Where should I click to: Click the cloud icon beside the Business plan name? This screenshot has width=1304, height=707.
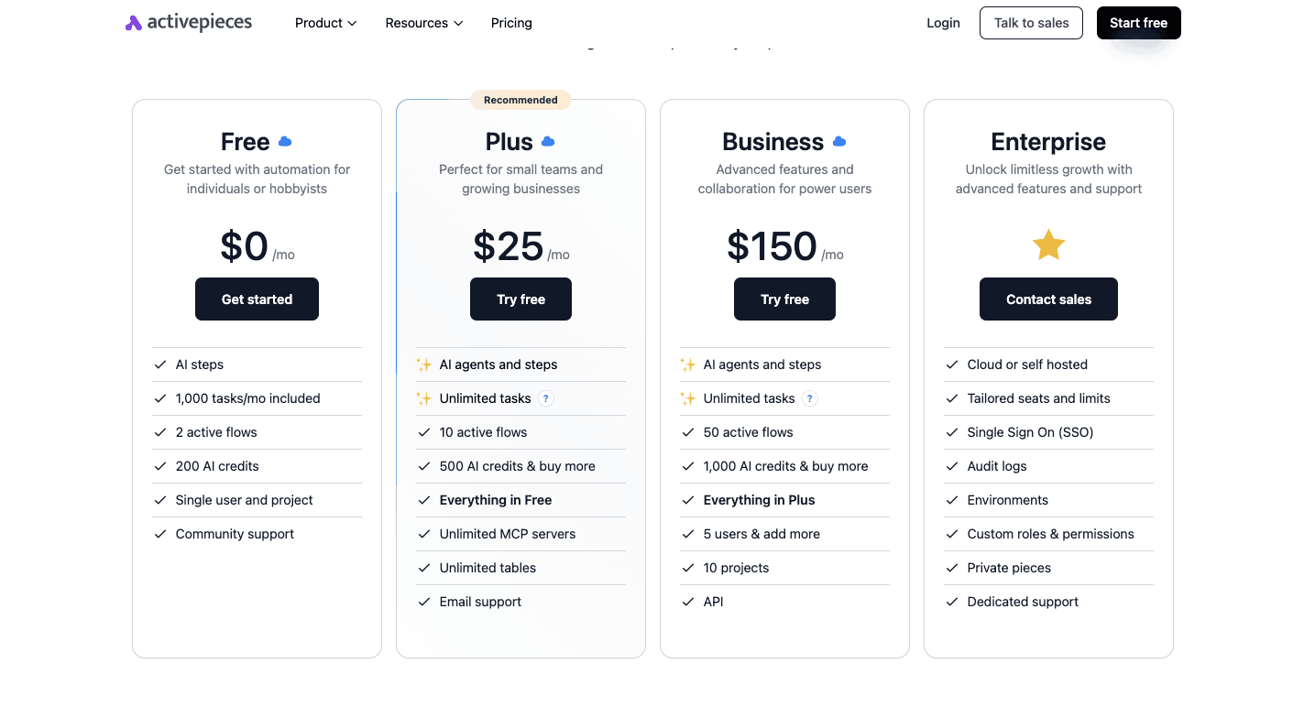(x=839, y=141)
